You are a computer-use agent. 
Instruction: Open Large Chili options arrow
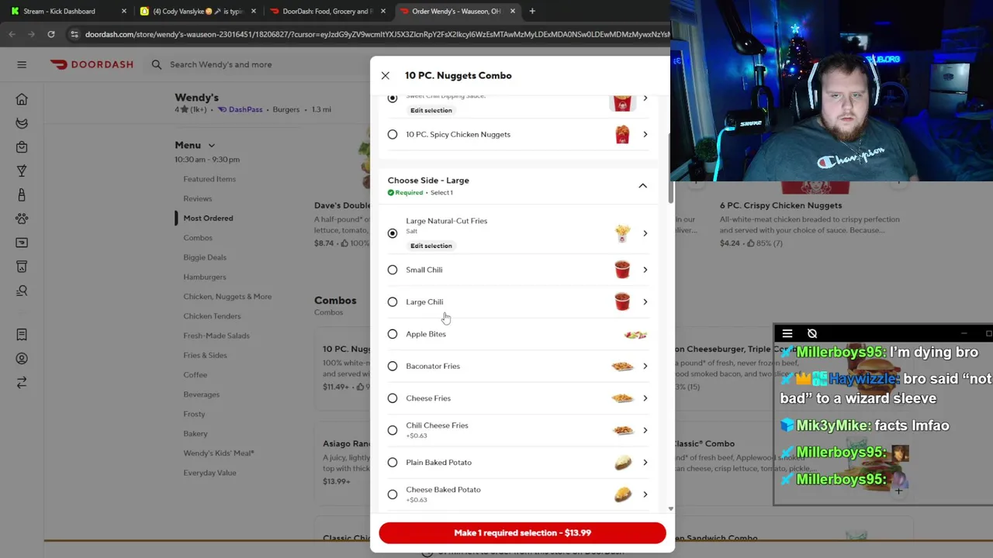(x=645, y=302)
